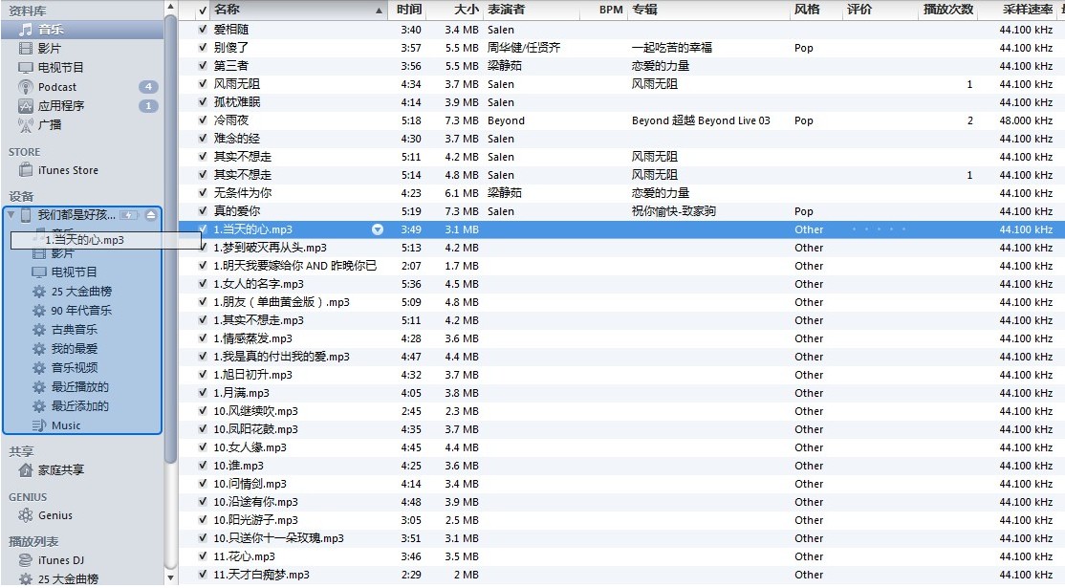Select 1.明天我要嫁给你 AND 昨晚你已 track
Screen dimensions: 1065x588
tap(294, 266)
